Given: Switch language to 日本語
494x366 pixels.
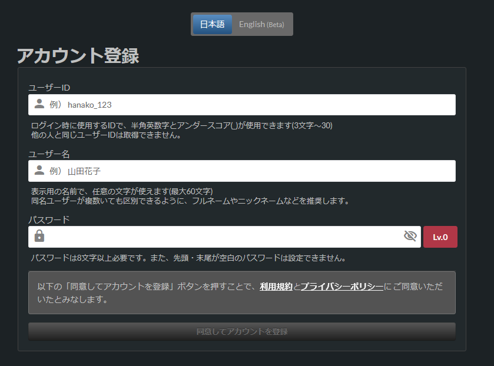Looking at the screenshot, I should click(213, 24).
